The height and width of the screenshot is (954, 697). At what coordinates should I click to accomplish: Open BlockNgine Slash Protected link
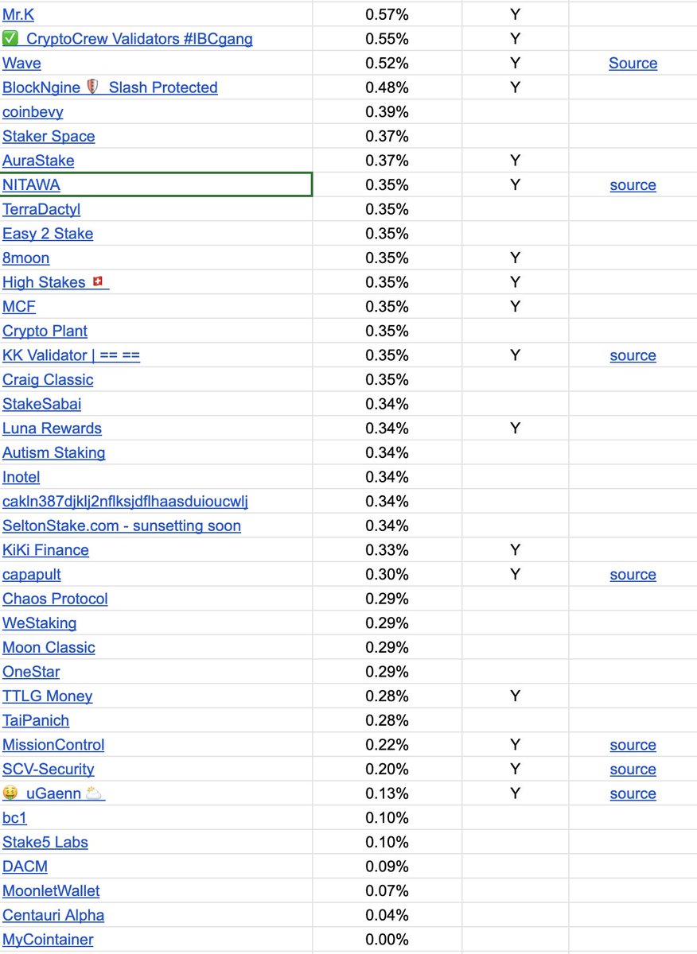pos(110,87)
